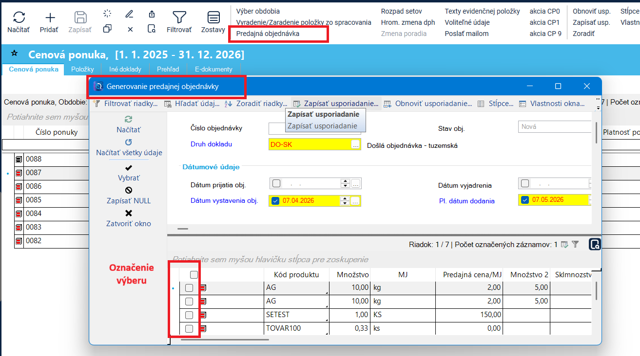Screen dimensions: 640x356
Task: Click Načítať všetky údaje icon
Action: click(129, 142)
